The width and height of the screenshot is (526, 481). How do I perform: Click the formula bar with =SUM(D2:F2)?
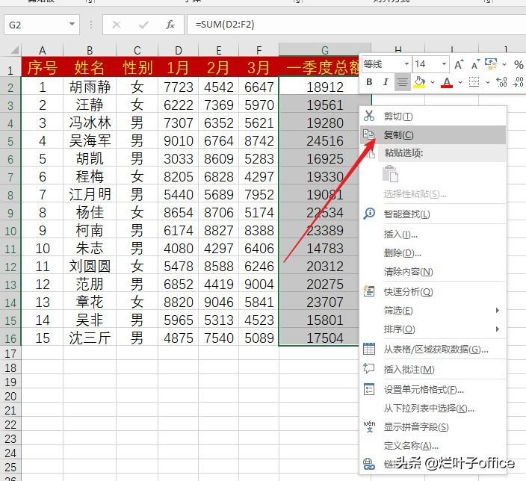(356, 25)
